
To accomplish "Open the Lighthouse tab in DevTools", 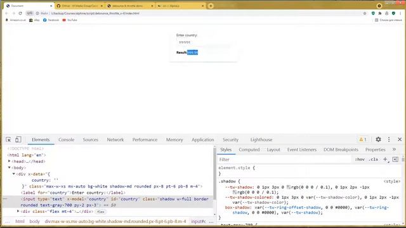I will [x=261, y=139].
